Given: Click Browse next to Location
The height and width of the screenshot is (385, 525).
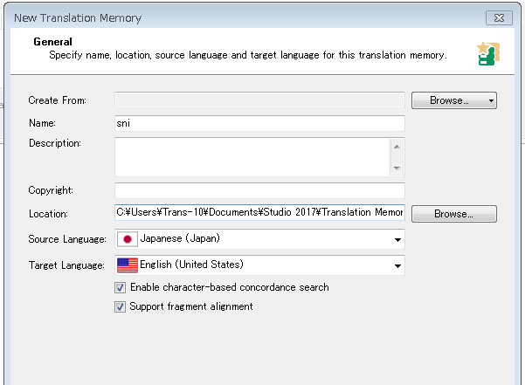Looking at the screenshot, I should pos(454,214).
